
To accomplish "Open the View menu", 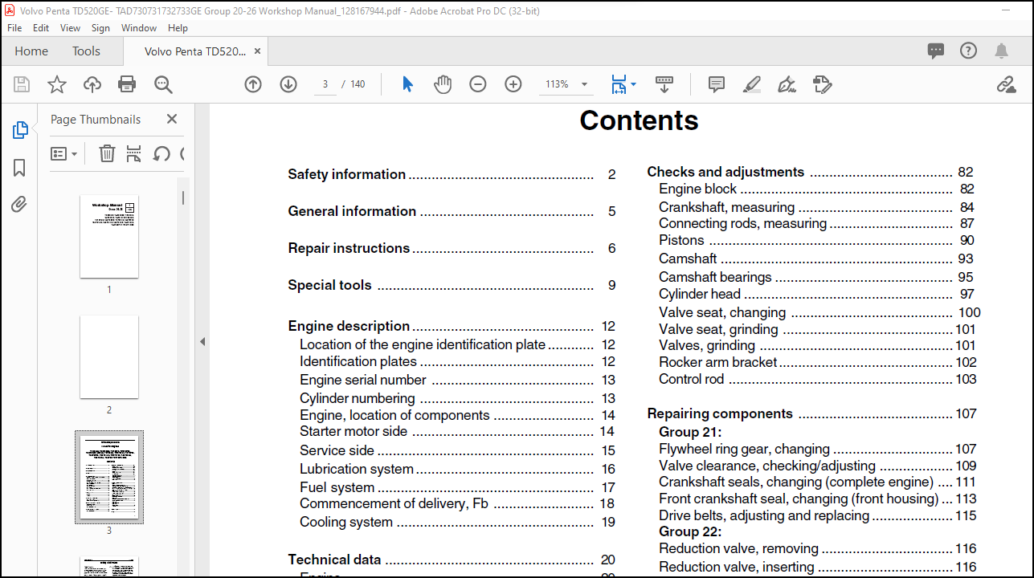I will coord(71,28).
